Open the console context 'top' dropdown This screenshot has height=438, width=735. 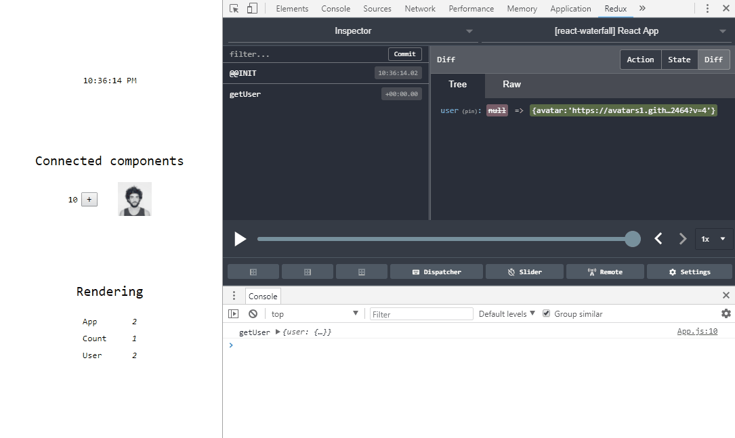pyautogui.click(x=314, y=314)
